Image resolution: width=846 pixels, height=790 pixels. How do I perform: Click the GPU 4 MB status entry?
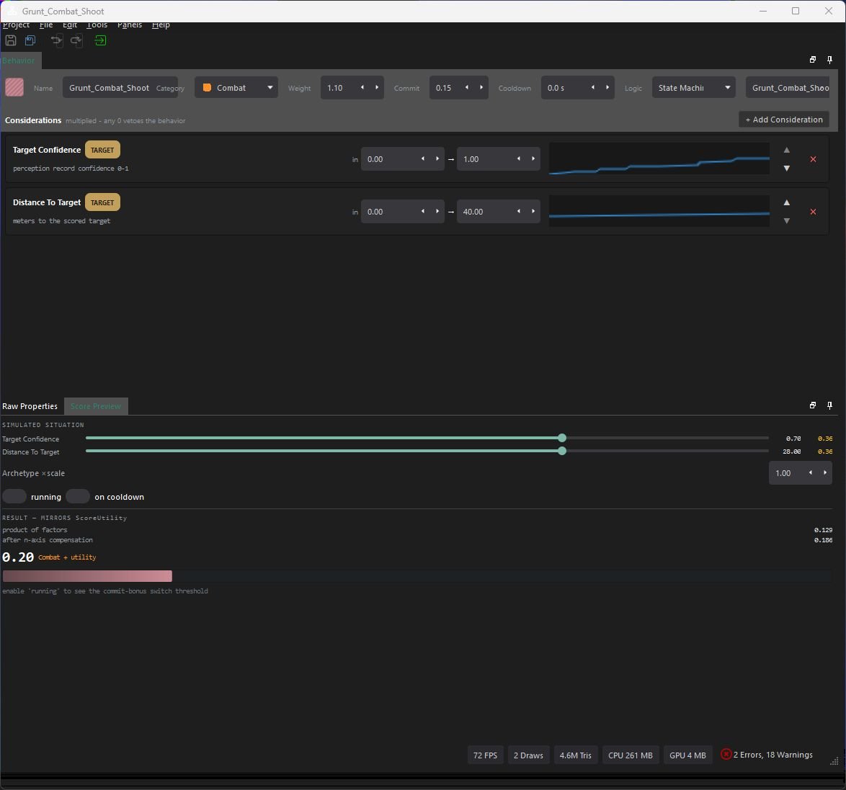tap(687, 755)
